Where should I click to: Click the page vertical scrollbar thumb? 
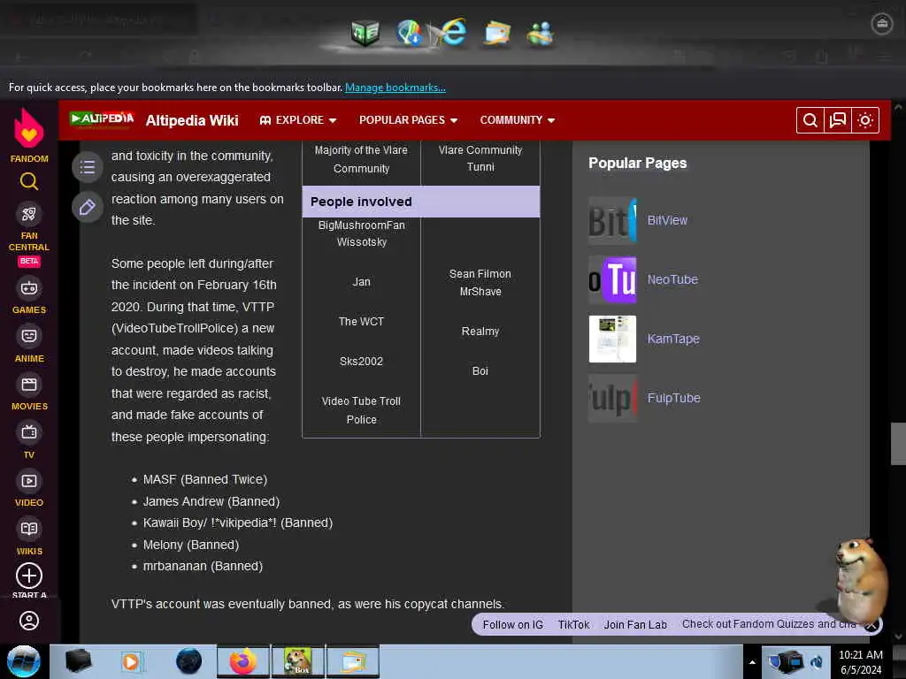tap(898, 444)
